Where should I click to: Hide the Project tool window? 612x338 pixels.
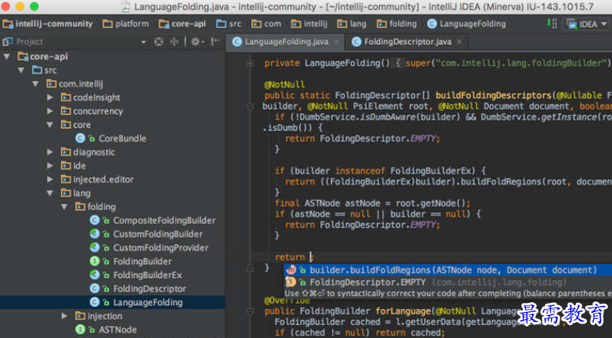(x=215, y=41)
